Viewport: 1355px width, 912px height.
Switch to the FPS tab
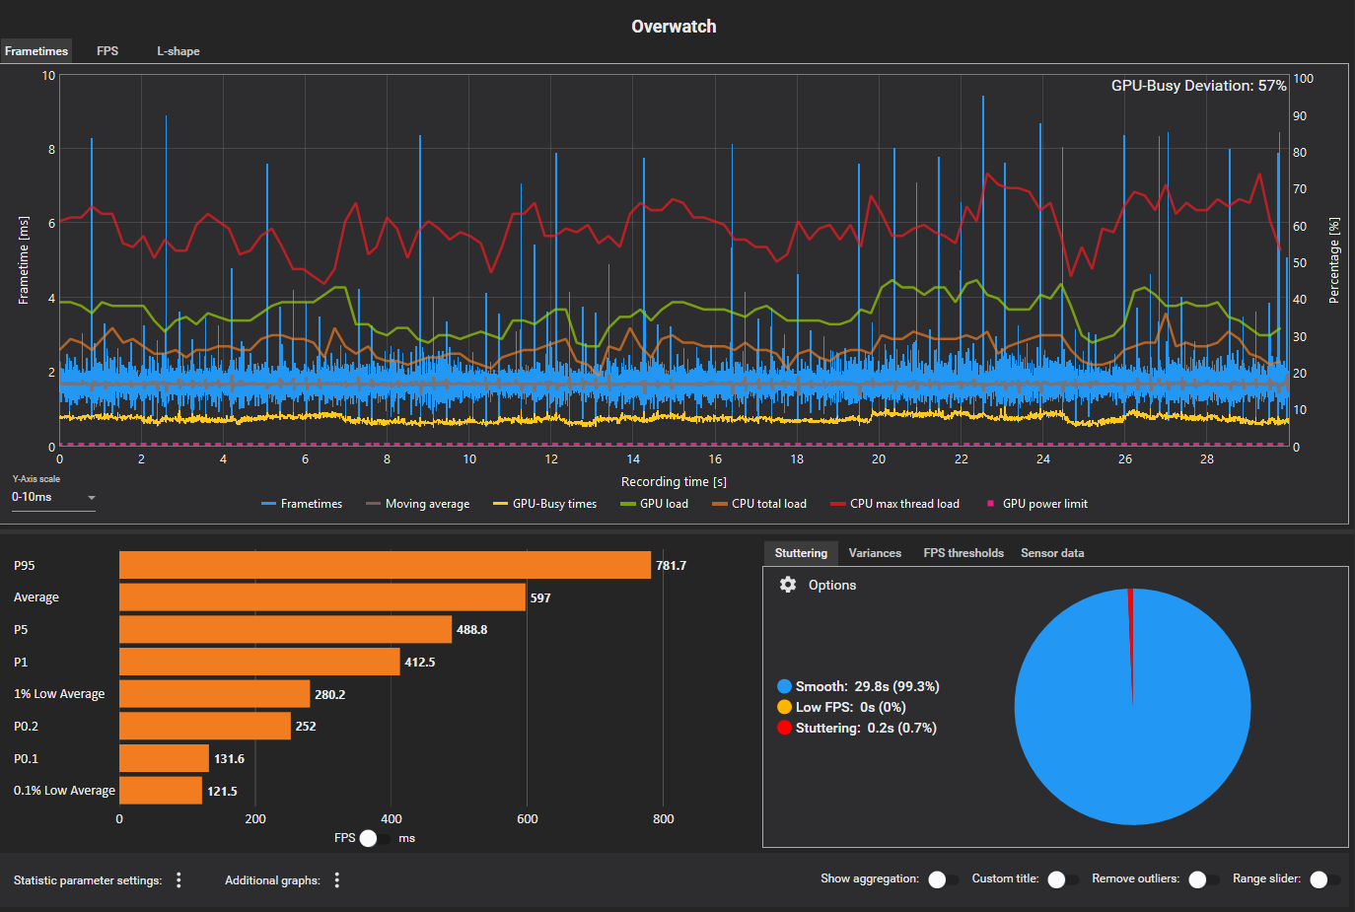point(107,51)
